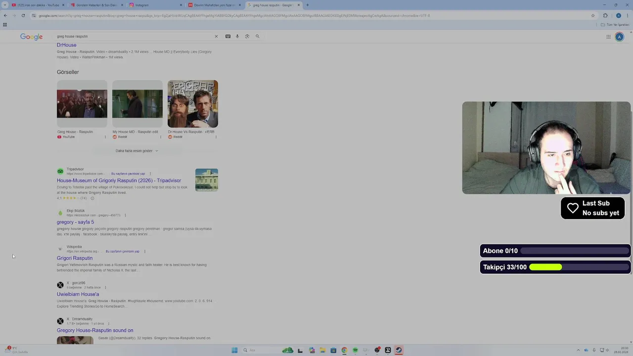The height and width of the screenshot is (356, 633).
Task: Bookmark this page with the star icon
Action: tap(593, 15)
